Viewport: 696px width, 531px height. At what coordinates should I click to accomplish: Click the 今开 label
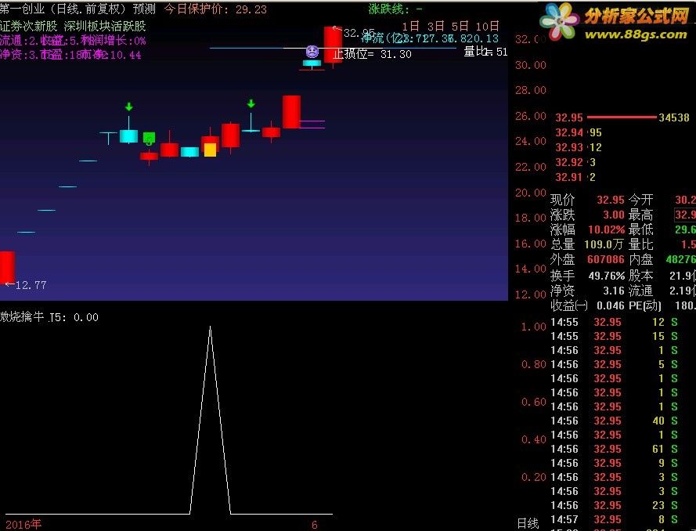pos(640,200)
